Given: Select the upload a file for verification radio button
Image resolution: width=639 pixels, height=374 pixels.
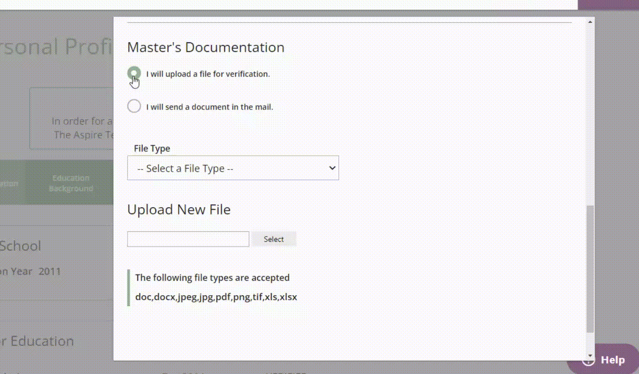Looking at the screenshot, I should click(134, 73).
